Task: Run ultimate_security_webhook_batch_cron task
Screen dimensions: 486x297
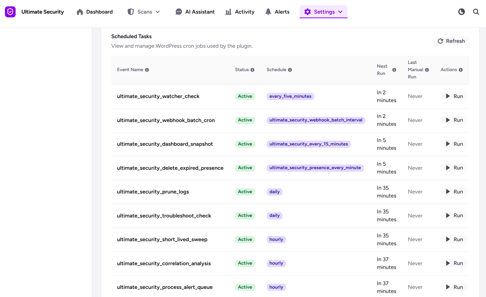Action: click(x=454, y=120)
